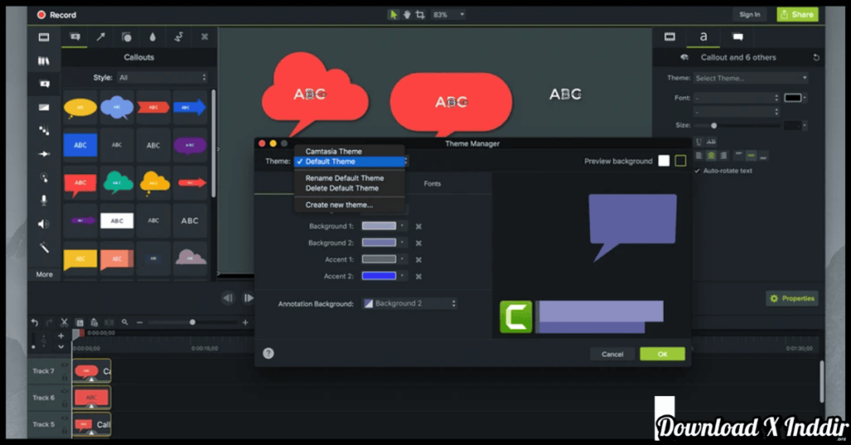
Task: Click the Record button
Action: 57,15
